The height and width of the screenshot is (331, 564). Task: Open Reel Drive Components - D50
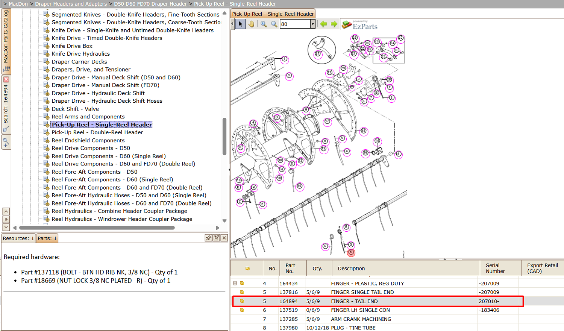(91, 148)
